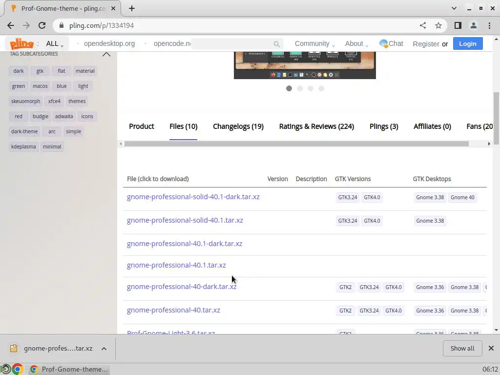The image size is (500, 375).
Task: Collapse the Tag Subcategories section
Action: point(106,54)
